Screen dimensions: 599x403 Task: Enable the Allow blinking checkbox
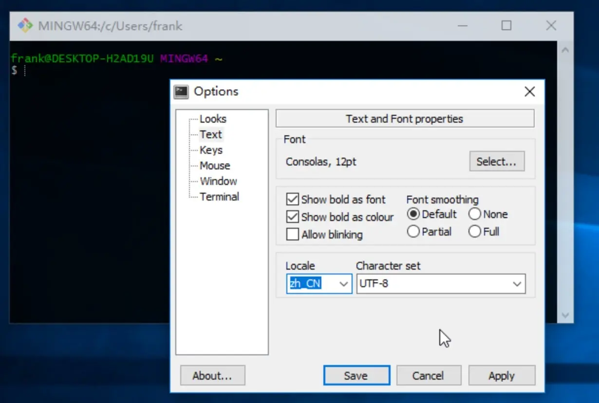(x=293, y=235)
